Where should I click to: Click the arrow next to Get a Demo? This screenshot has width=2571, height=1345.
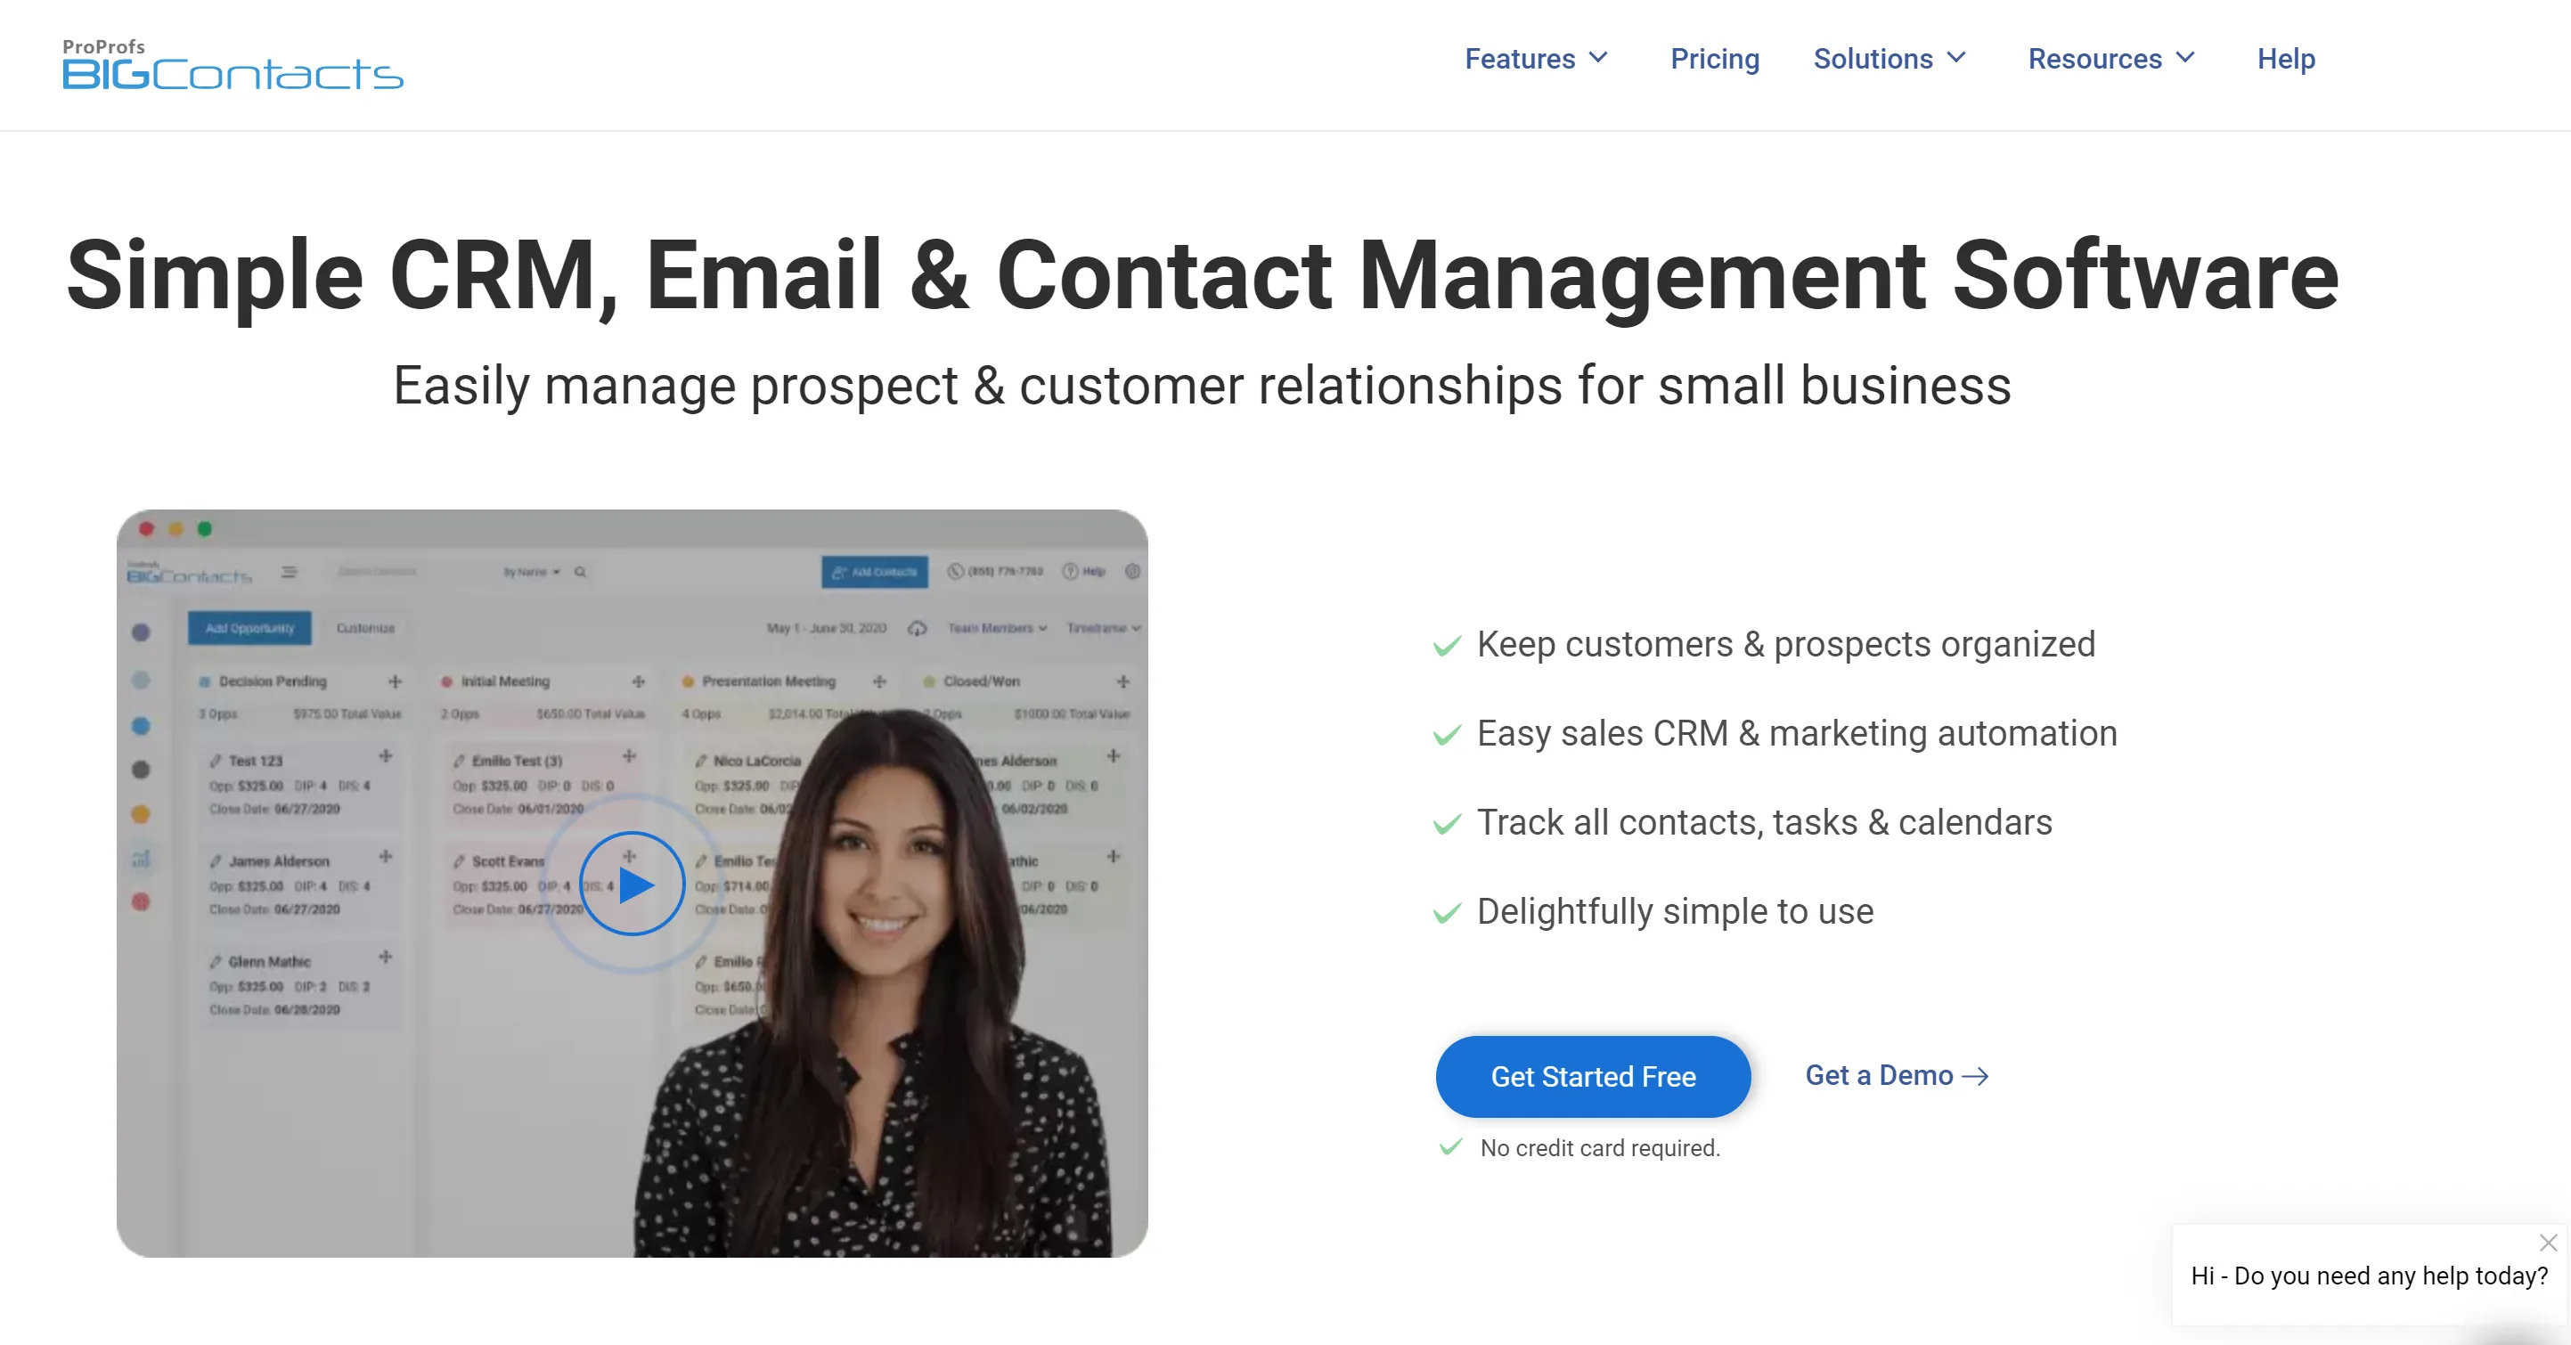point(1975,1076)
